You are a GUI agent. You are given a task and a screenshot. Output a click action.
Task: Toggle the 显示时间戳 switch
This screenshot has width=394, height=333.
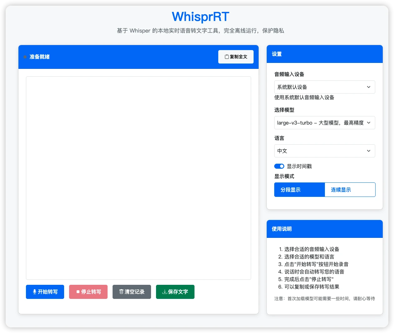pyautogui.click(x=279, y=166)
